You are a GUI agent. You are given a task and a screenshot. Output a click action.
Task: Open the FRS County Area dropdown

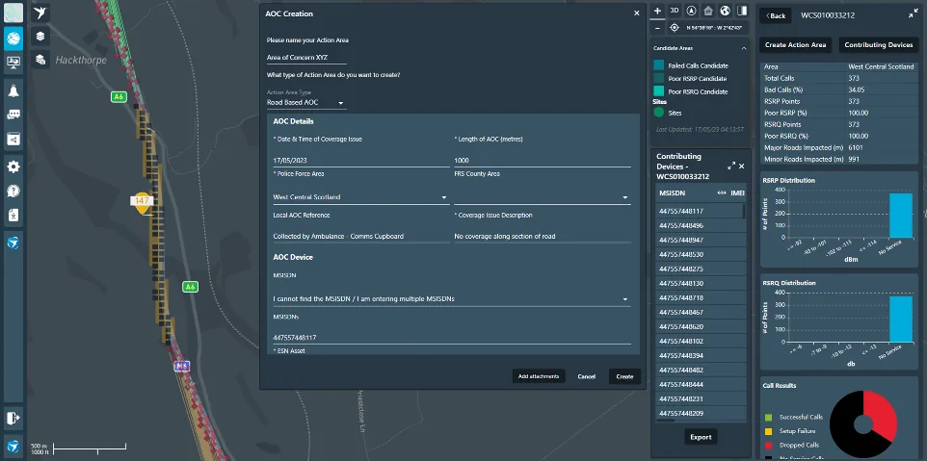pos(543,197)
